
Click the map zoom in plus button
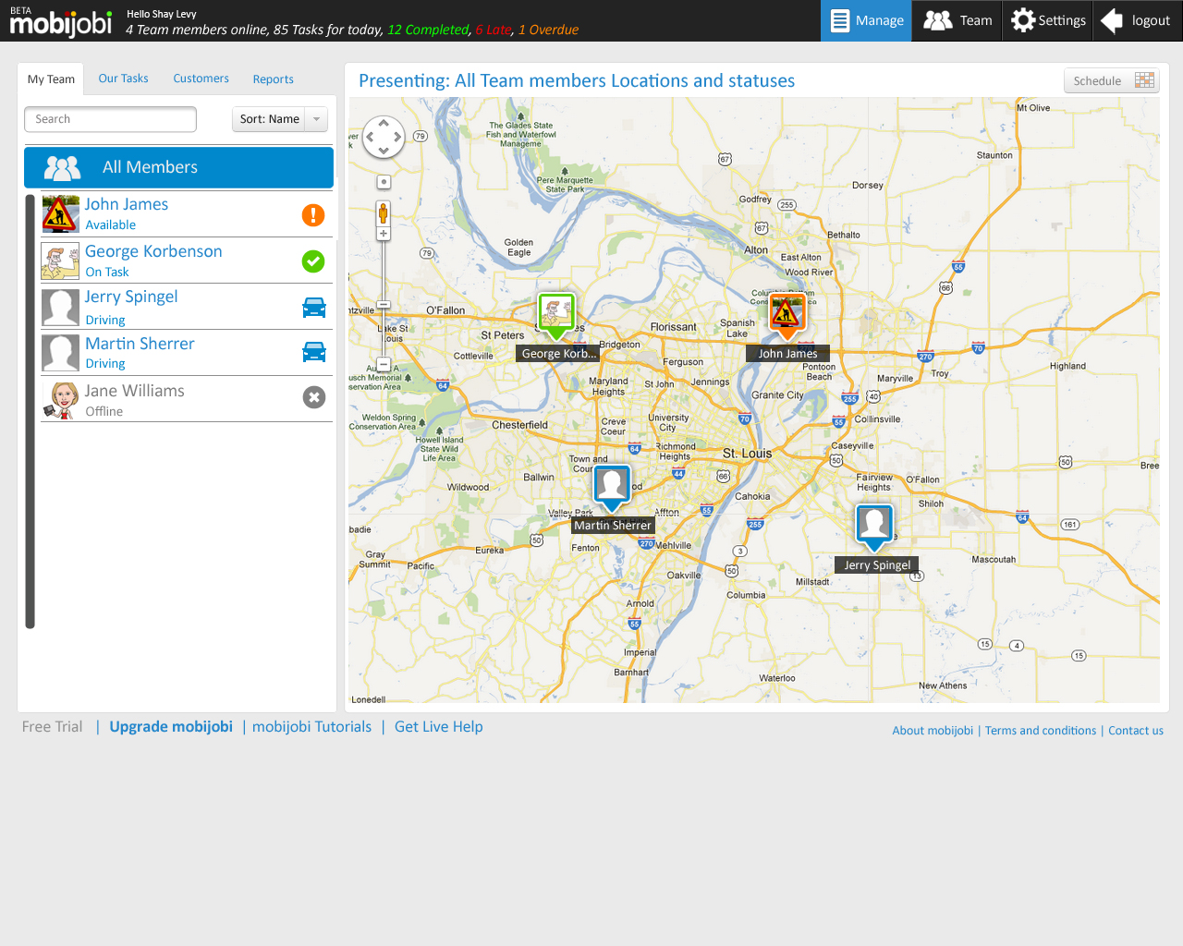click(384, 235)
